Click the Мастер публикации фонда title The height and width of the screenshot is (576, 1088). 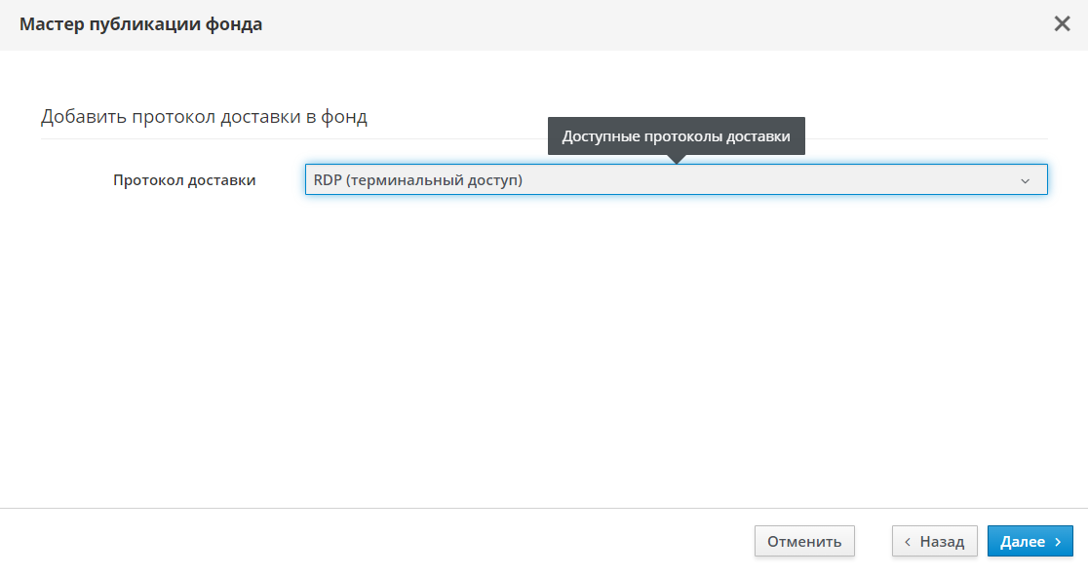click(140, 24)
